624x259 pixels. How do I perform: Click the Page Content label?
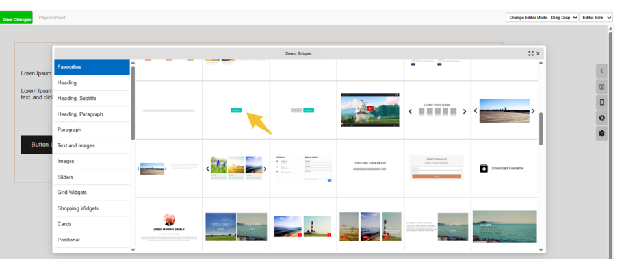tap(52, 18)
